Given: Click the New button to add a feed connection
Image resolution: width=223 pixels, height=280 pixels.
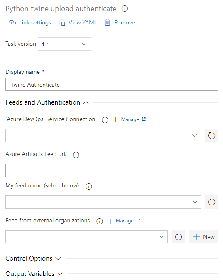Looking at the screenshot, I should 204,237.
